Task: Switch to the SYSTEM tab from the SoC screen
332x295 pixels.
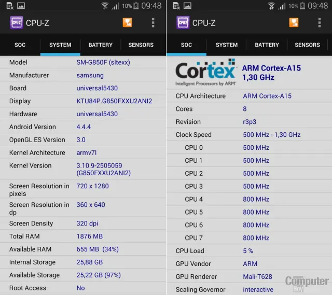Action: coord(227,45)
